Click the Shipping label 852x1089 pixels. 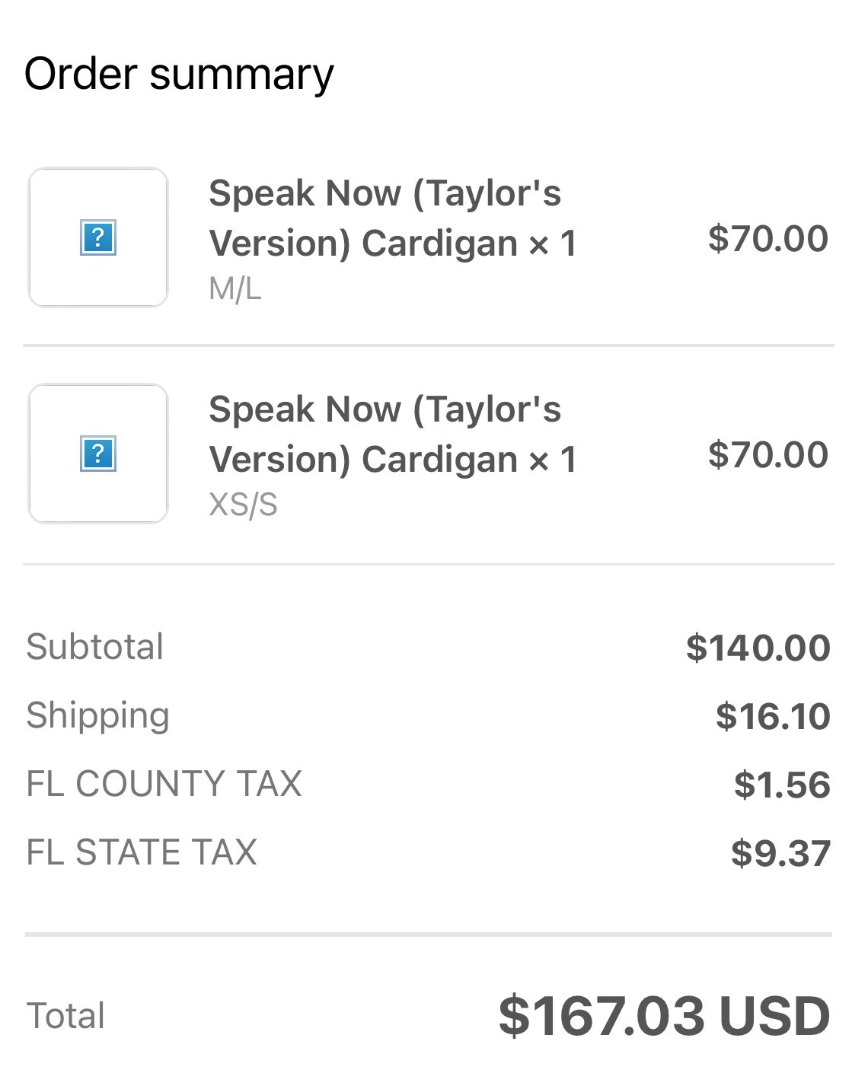coord(97,717)
